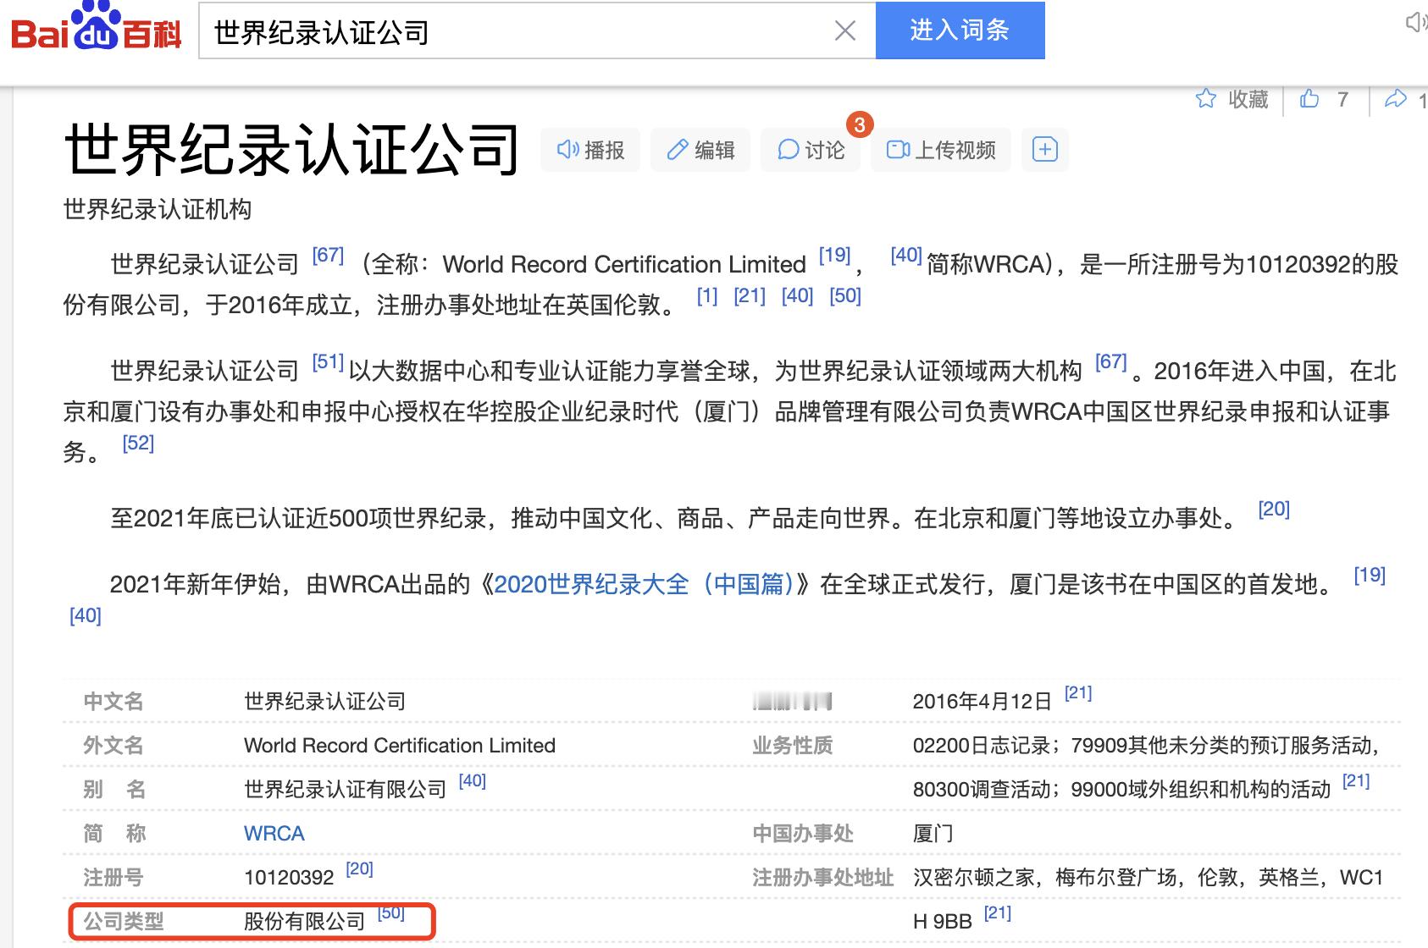The image size is (1428, 948).
Task: Open the 讨论 discussion button
Action: click(x=811, y=150)
